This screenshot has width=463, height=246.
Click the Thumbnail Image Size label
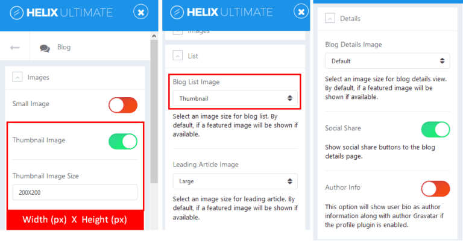pyautogui.click(x=45, y=176)
